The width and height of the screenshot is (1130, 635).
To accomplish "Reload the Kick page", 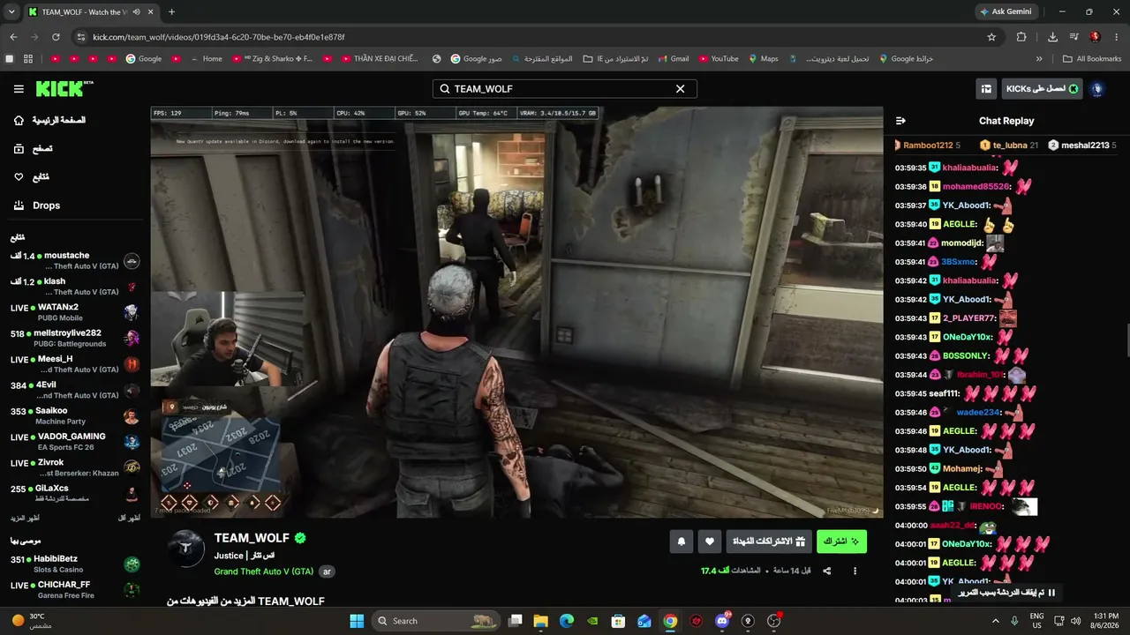I will click(56, 37).
